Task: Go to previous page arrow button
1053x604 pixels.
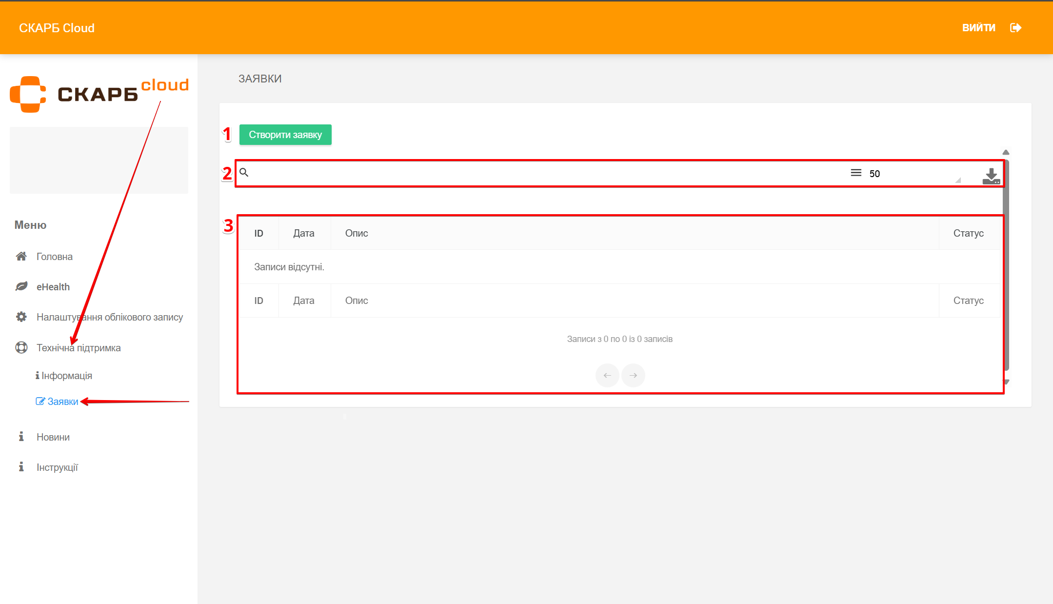Action: click(607, 375)
